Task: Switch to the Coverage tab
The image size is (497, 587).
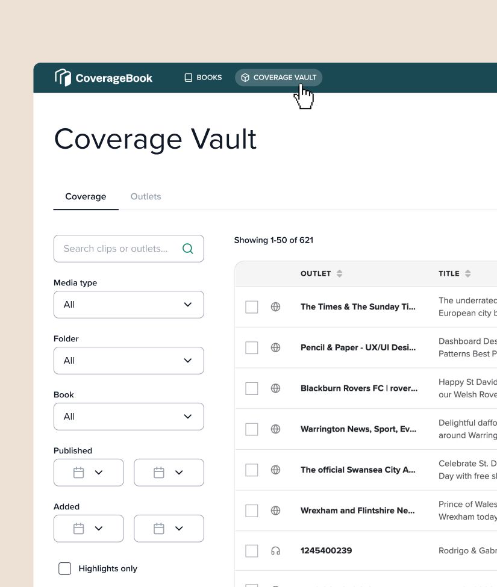Action: point(86,196)
